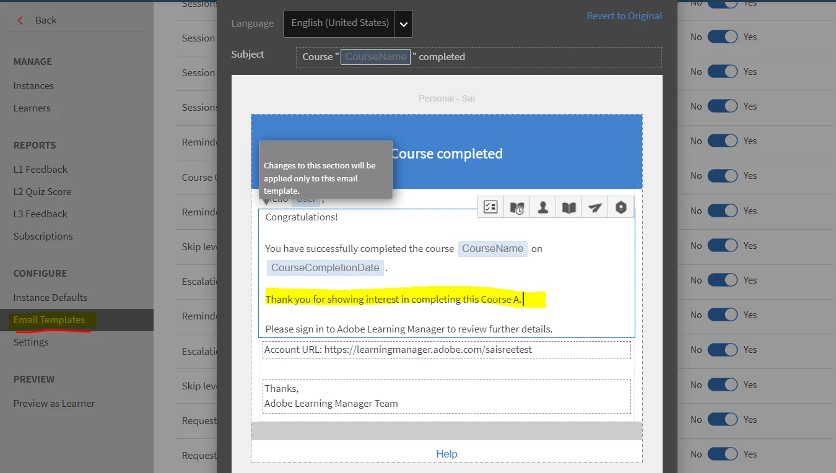
Task: Click the highlighted "Thank you for showing interest" sentence
Action: (393, 300)
